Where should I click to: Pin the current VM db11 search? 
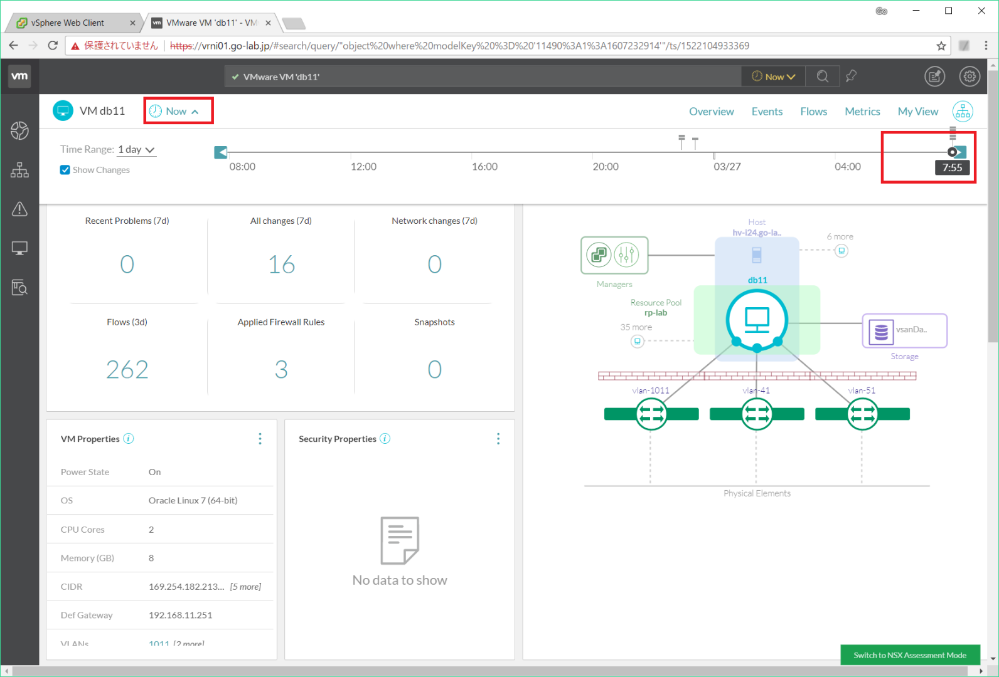(851, 76)
